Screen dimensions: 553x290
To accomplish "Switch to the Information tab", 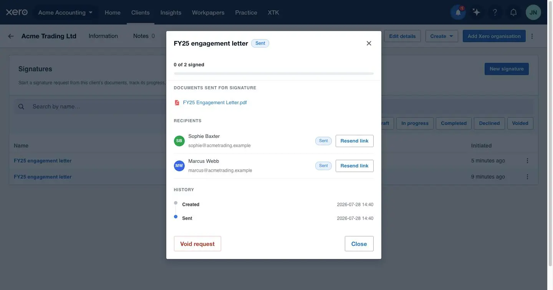I will point(103,36).
